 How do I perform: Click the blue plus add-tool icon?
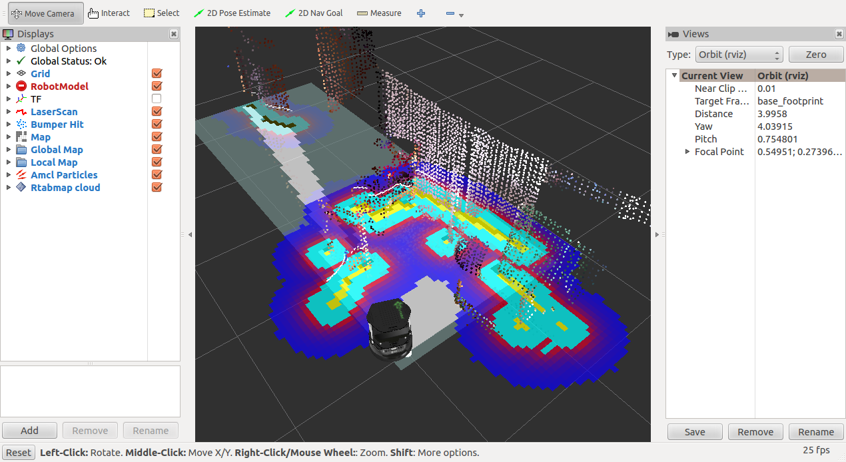pos(421,13)
